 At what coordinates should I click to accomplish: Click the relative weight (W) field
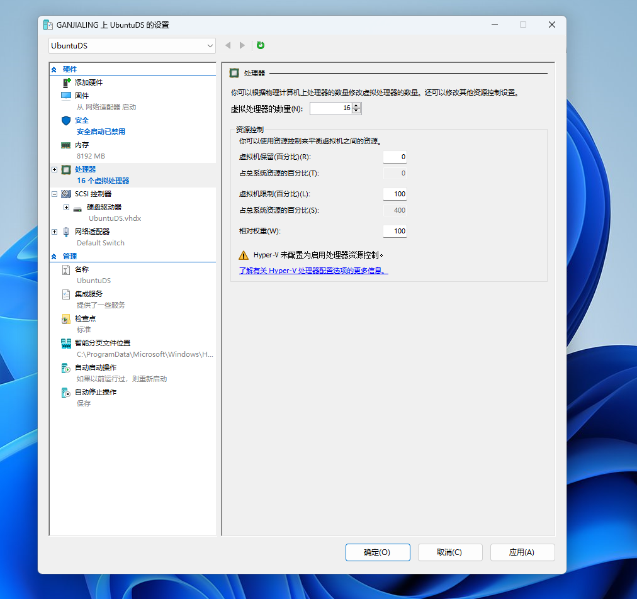395,231
